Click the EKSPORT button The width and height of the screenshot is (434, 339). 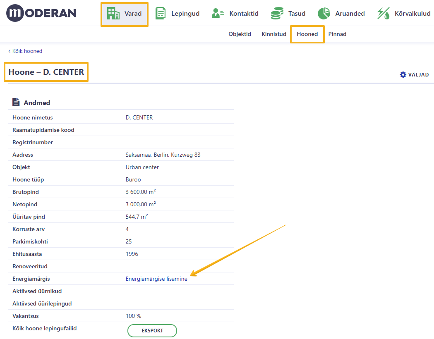point(152,331)
